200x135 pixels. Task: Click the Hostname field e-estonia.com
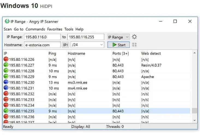(42, 45)
